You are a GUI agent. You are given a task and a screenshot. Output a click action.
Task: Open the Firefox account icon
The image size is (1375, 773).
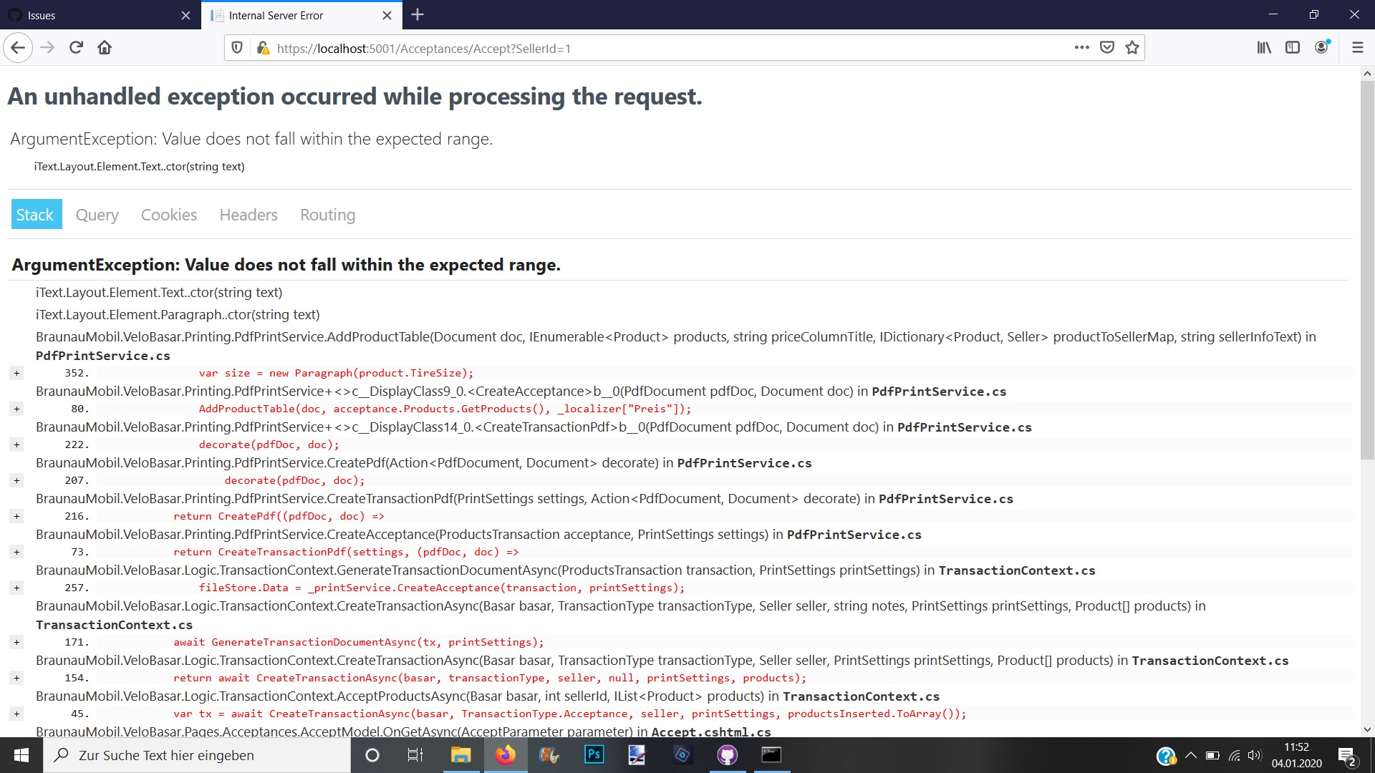1322,48
